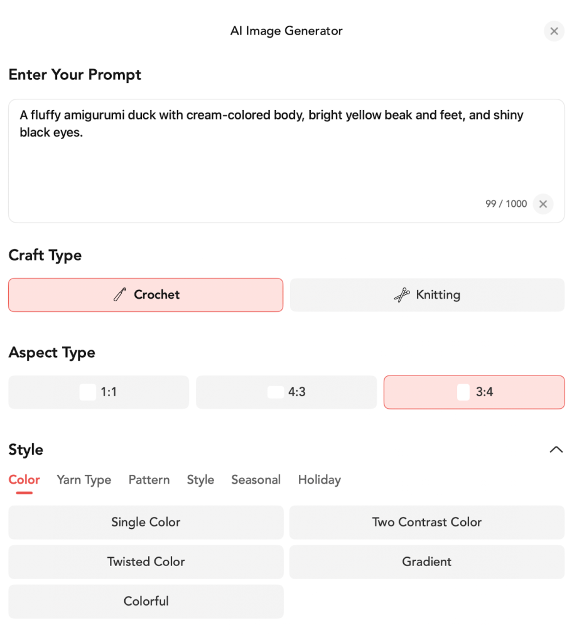Click the crochet hook icon
Viewport: 572px width, 644px height.
pyautogui.click(x=120, y=295)
